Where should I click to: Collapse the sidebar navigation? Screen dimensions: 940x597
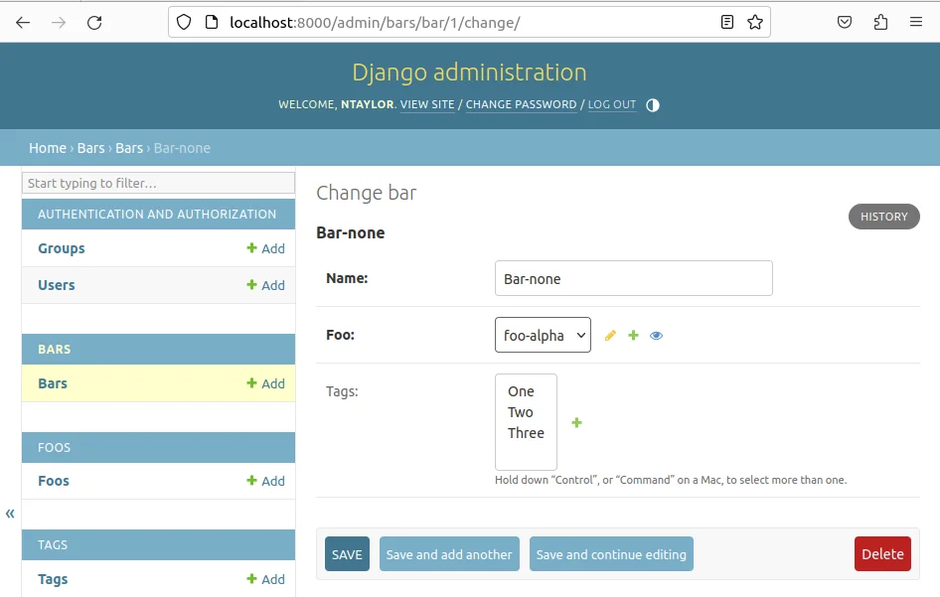(x=10, y=514)
